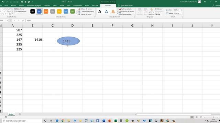Choose the orange outlined WordArt A style
The height and width of the screenshot is (123, 220).
coord(113,12)
